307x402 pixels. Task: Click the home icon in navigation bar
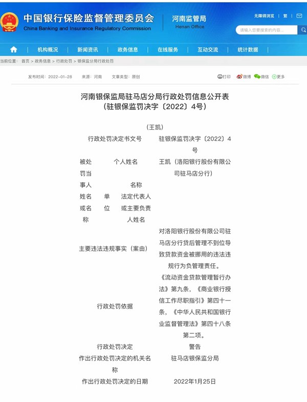(13, 50)
